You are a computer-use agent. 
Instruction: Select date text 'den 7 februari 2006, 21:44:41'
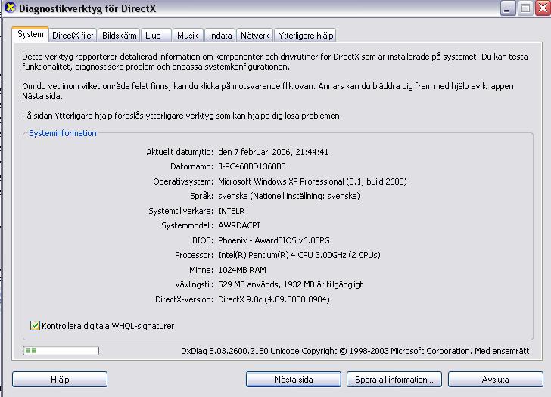click(273, 152)
